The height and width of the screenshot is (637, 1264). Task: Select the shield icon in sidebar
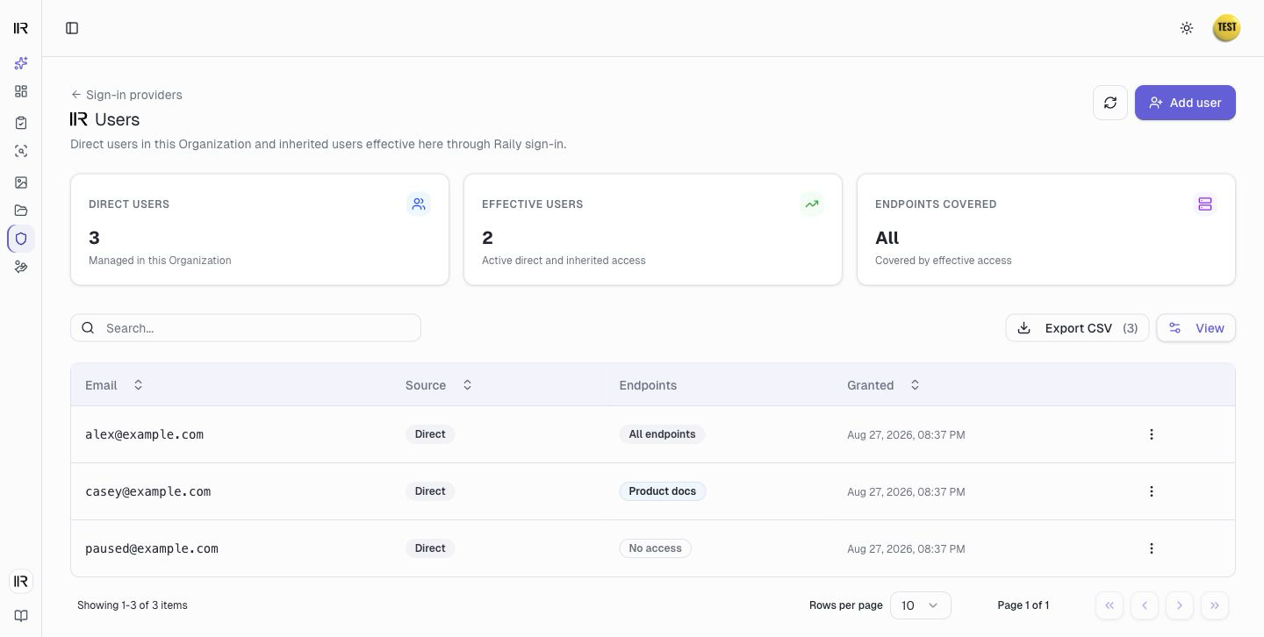tap(21, 239)
